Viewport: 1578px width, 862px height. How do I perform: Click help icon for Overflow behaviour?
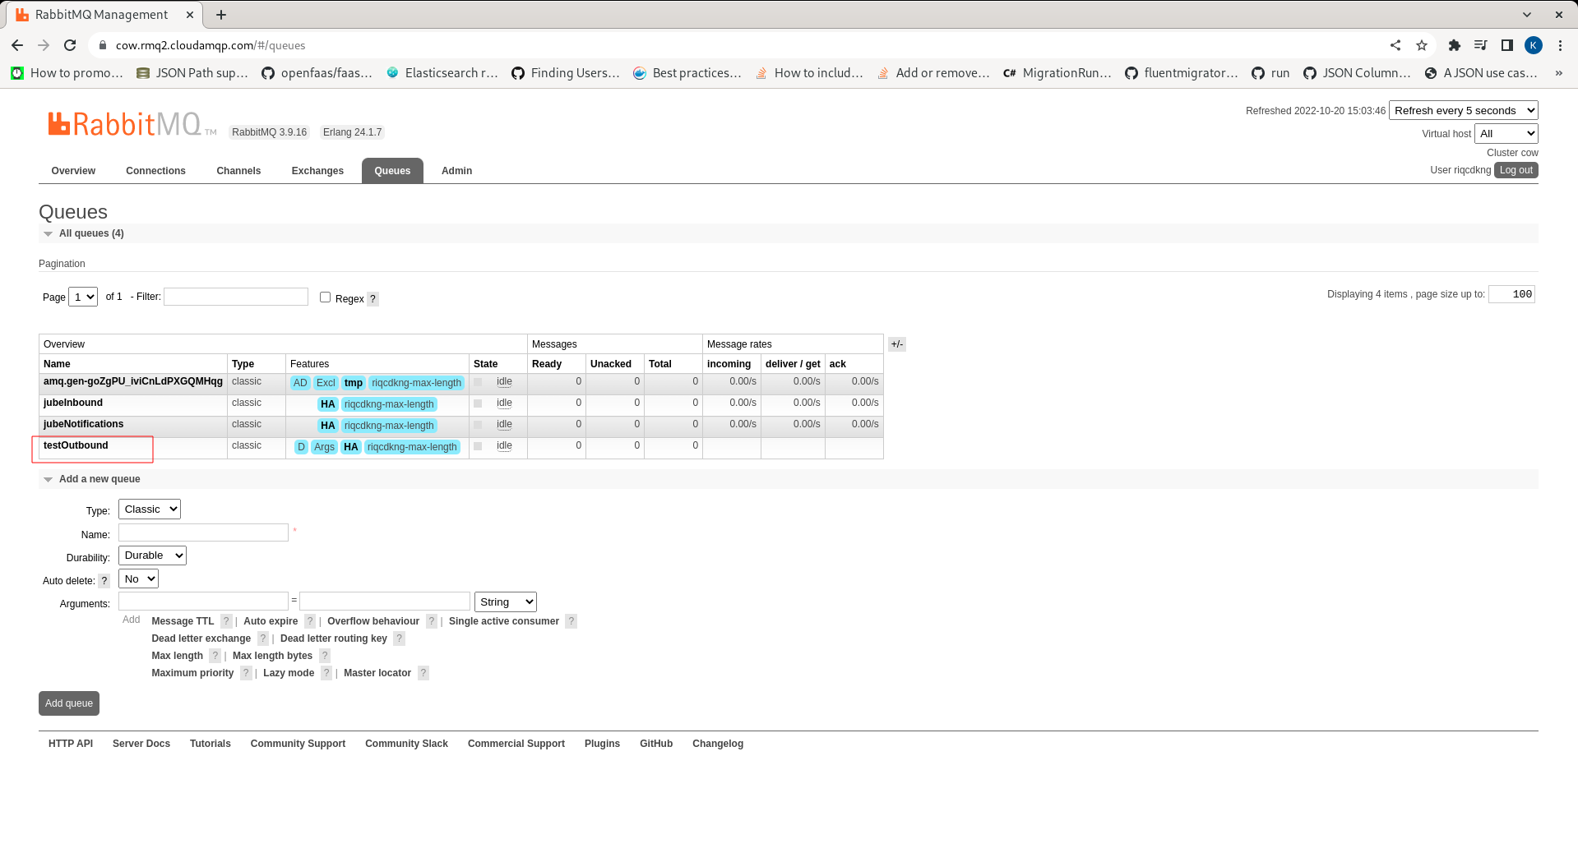tap(432, 621)
